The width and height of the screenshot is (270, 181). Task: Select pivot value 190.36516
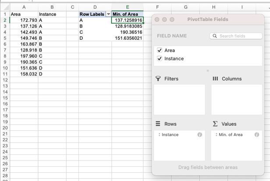click(x=128, y=32)
